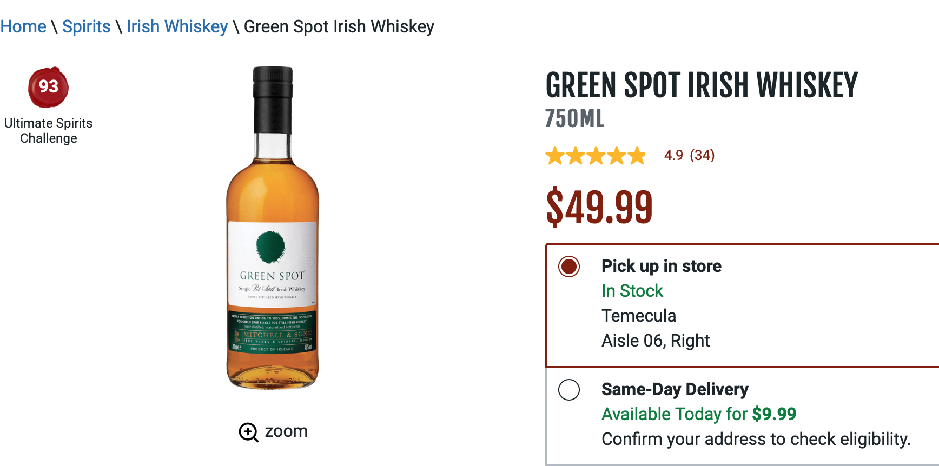This screenshot has width=939, height=466.
Task: Click the $49.99 price
Action: tap(599, 207)
